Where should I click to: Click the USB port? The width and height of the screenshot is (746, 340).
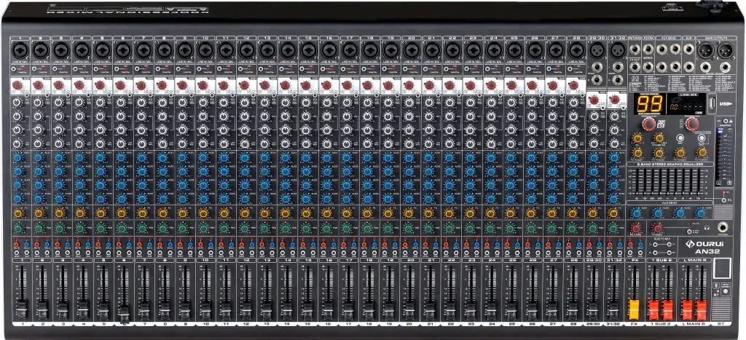coord(712,103)
